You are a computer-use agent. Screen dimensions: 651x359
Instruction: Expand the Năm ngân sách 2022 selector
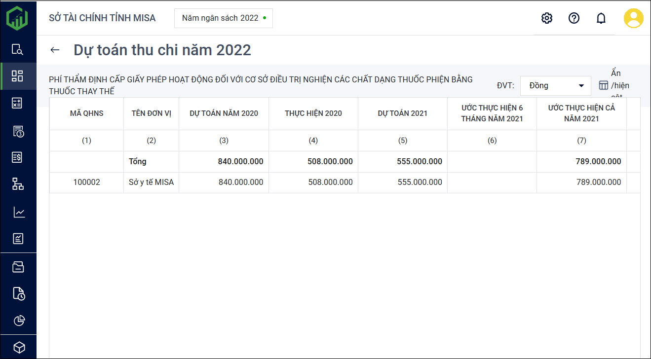coord(223,18)
